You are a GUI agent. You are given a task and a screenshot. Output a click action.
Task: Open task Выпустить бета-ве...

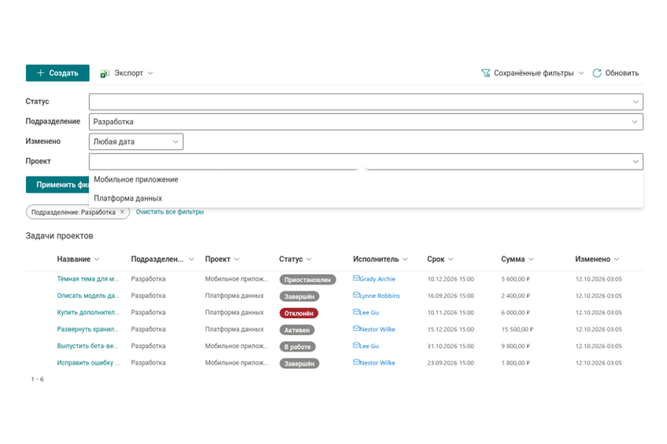coord(88,346)
